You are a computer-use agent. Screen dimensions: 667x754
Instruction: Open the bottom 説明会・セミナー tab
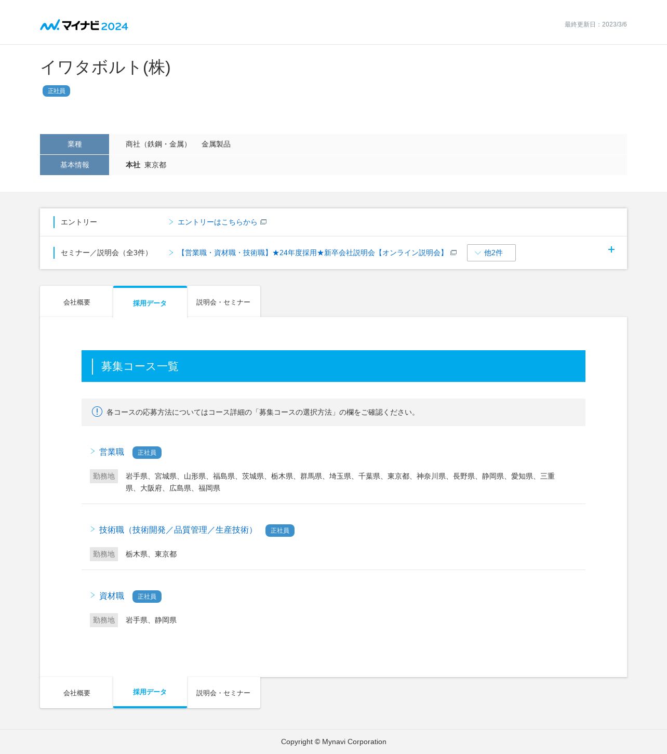coord(224,693)
